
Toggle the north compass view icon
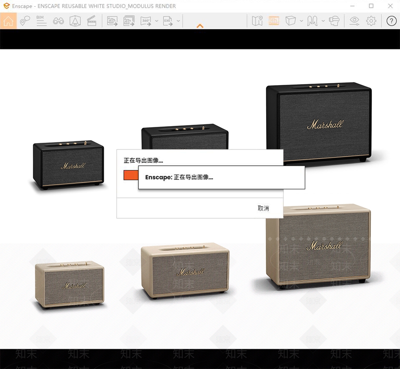(75, 21)
